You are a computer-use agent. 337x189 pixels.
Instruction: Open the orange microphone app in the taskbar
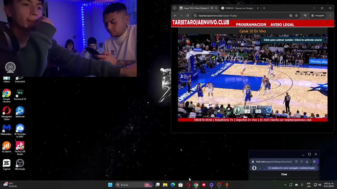(x=227, y=185)
